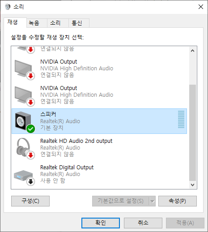Open the 기본값으로 설정 dropdown arrow
This screenshot has height=232, width=208.
[152, 201]
